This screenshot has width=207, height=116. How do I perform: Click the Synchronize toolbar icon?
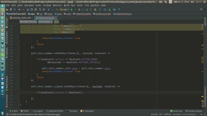click(x=15, y=10)
